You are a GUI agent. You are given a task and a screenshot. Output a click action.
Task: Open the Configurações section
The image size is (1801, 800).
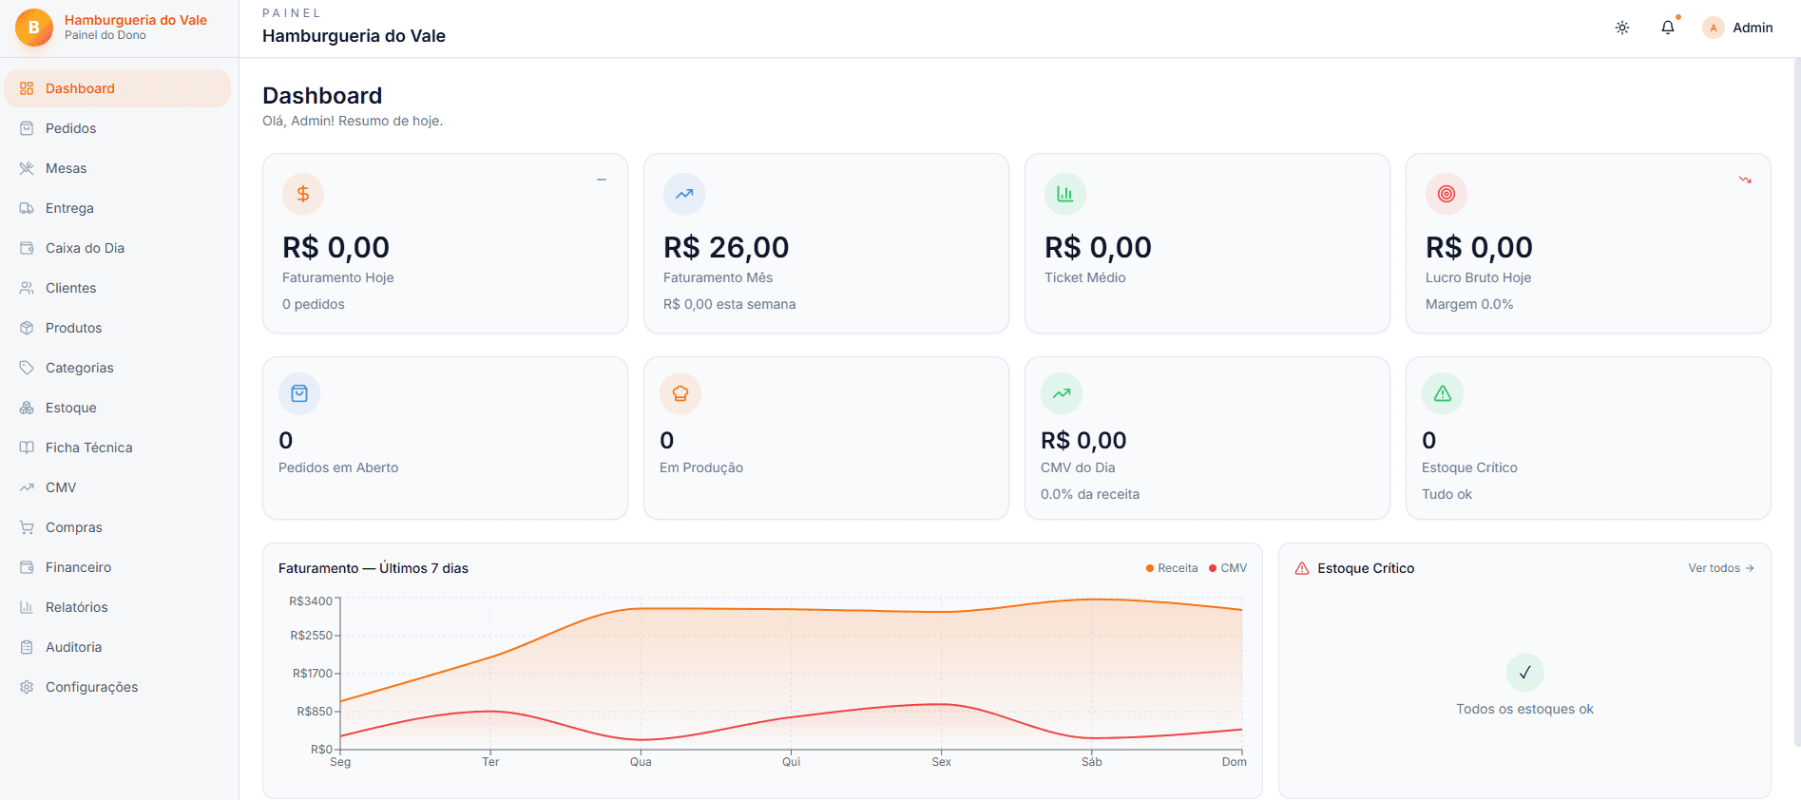118,687
